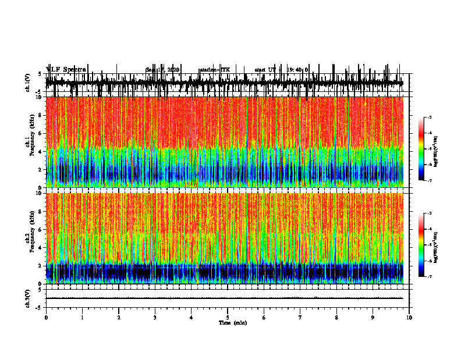
Task: Click the 8 kHz tick on ch.2 axis
Action: click(x=41, y=212)
